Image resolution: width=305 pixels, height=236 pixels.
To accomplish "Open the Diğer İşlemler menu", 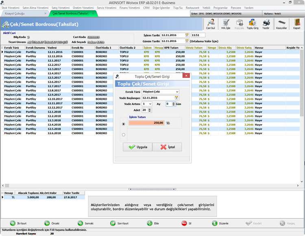I will point(161,8).
